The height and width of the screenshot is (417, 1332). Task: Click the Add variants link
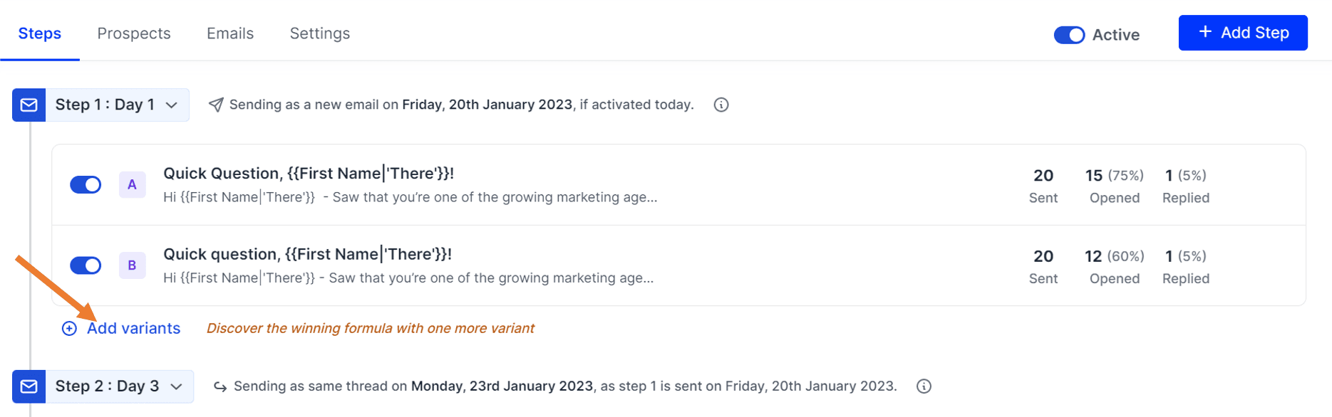[133, 329]
